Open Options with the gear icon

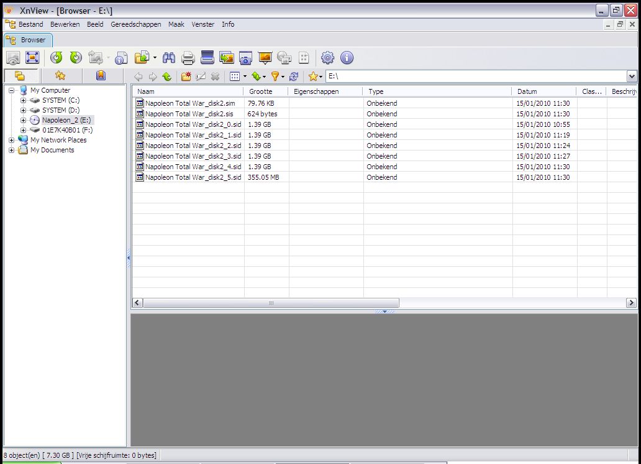(x=327, y=58)
